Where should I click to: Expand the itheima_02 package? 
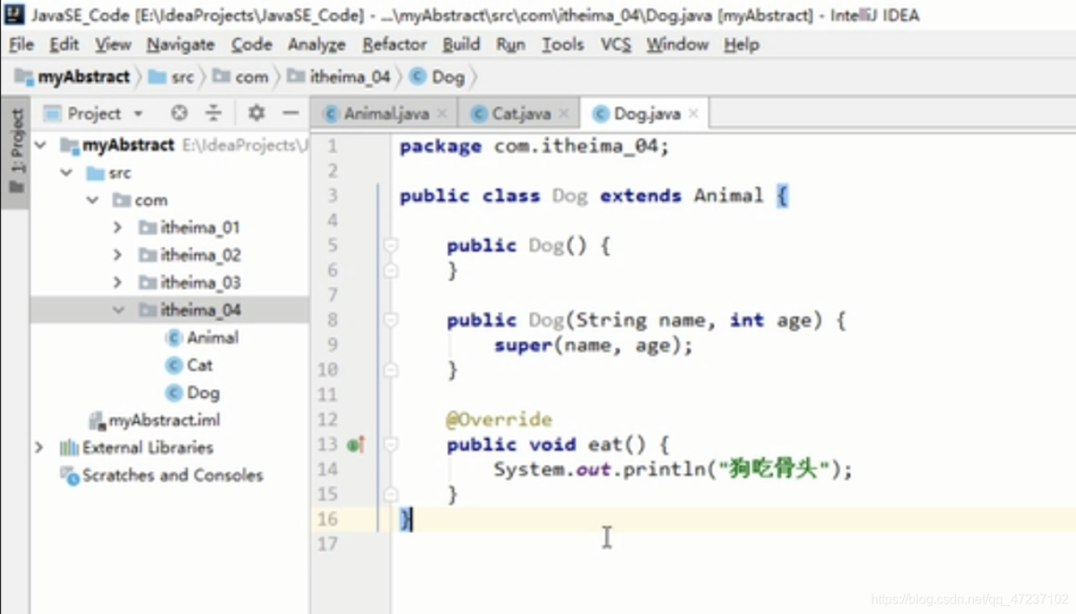[x=118, y=255]
